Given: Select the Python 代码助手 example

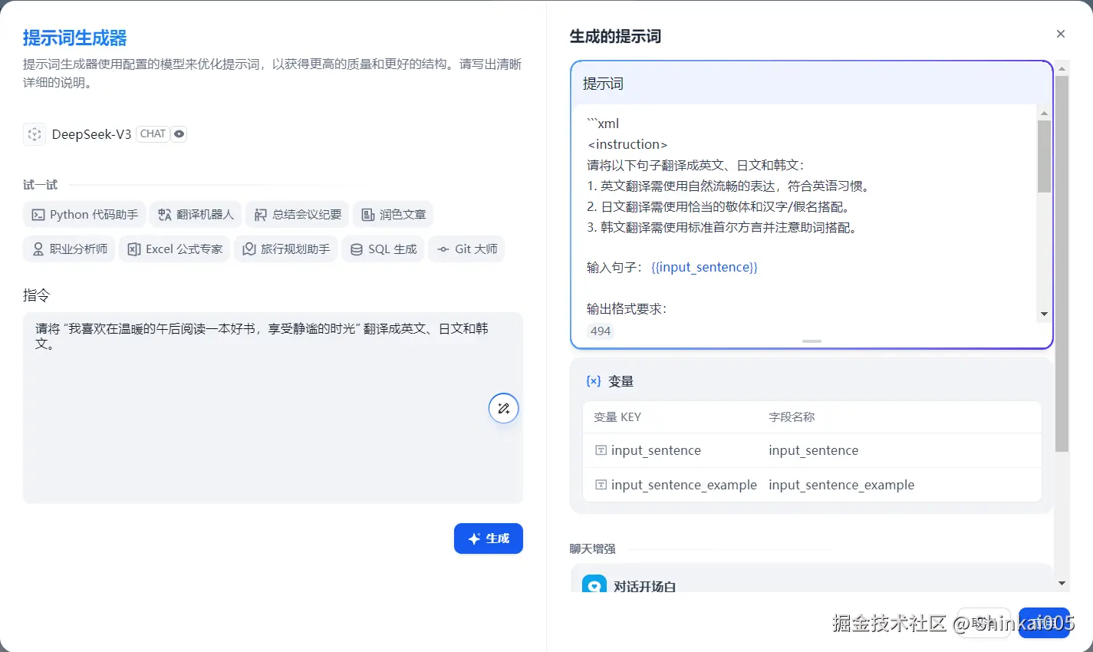Looking at the screenshot, I should pos(84,215).
